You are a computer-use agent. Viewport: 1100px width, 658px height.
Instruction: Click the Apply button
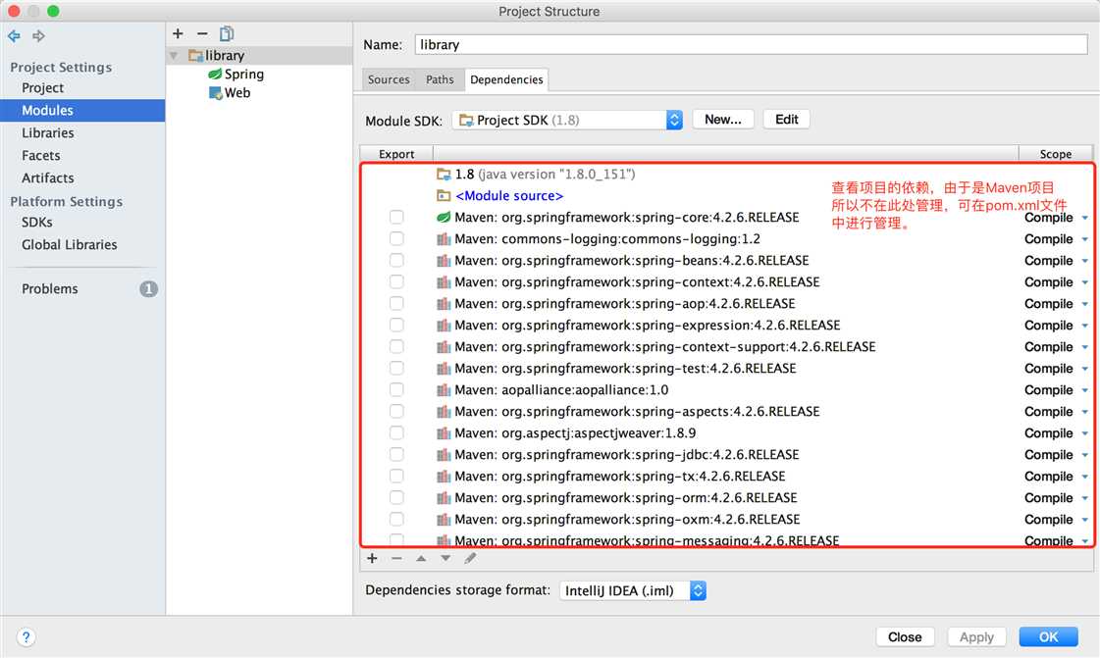(x=976, y=637)
